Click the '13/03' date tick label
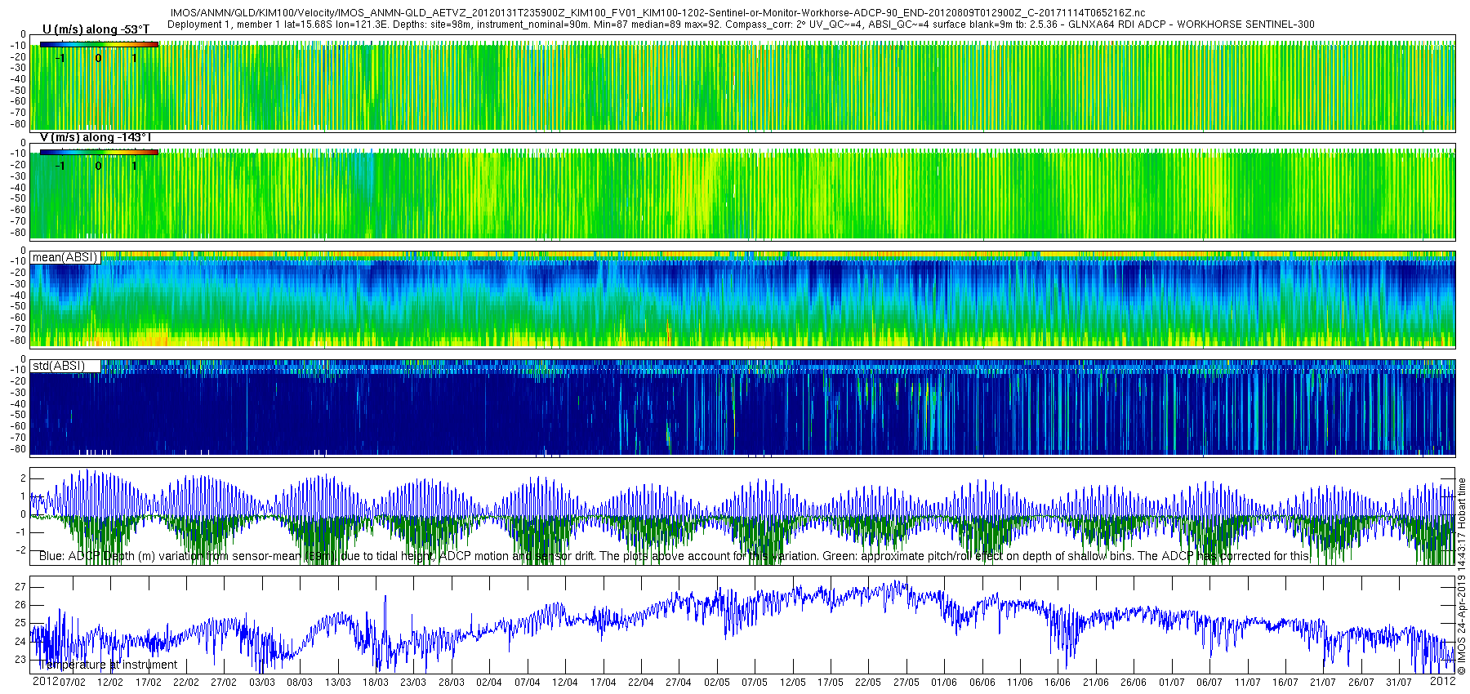1470x694 pixels. [x=338, y=682]
